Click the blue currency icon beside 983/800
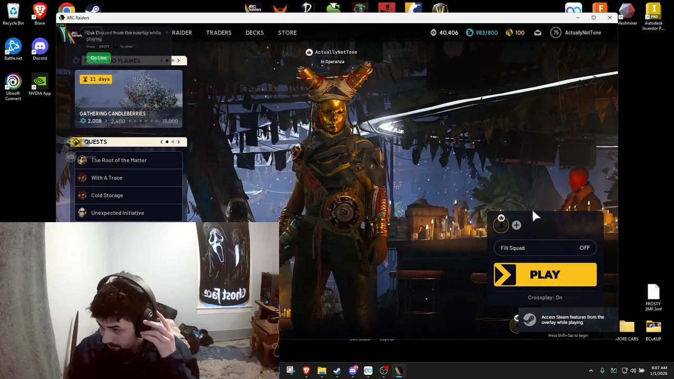This screenshot has width=674, height=379. 470,33
